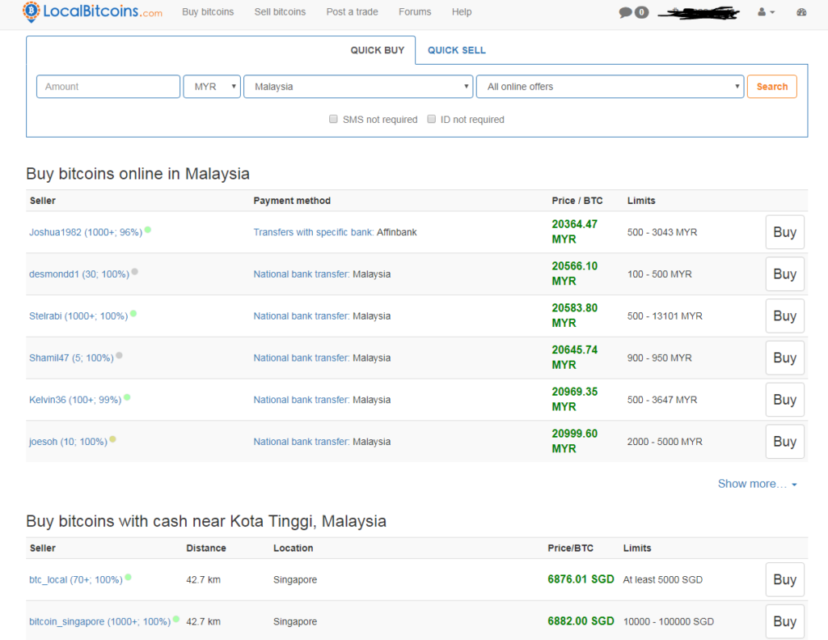Open Help in navigation

click(462, 11)
